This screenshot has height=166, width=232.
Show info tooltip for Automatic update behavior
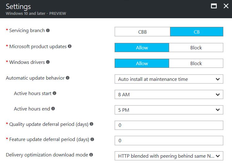coord(68,78)
